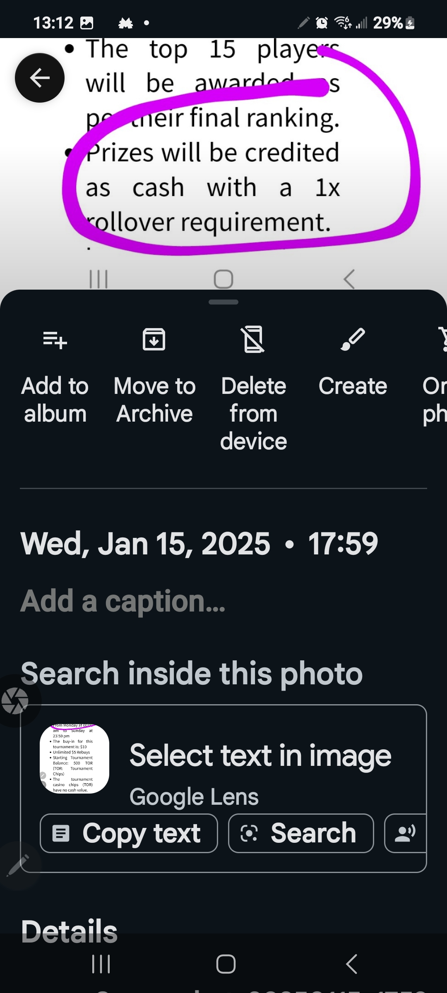Tap the bottom sheet drag handle
Image resolution: width=447 pixels, height=993 pixels.
click(223, 302)
